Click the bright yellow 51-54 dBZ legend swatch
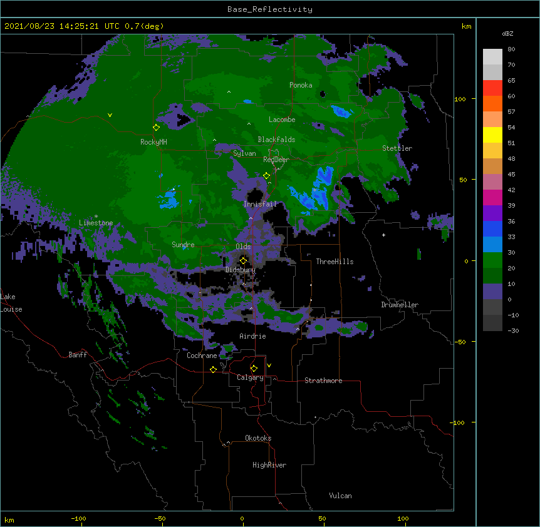540x527 pixels. [492, 135]
